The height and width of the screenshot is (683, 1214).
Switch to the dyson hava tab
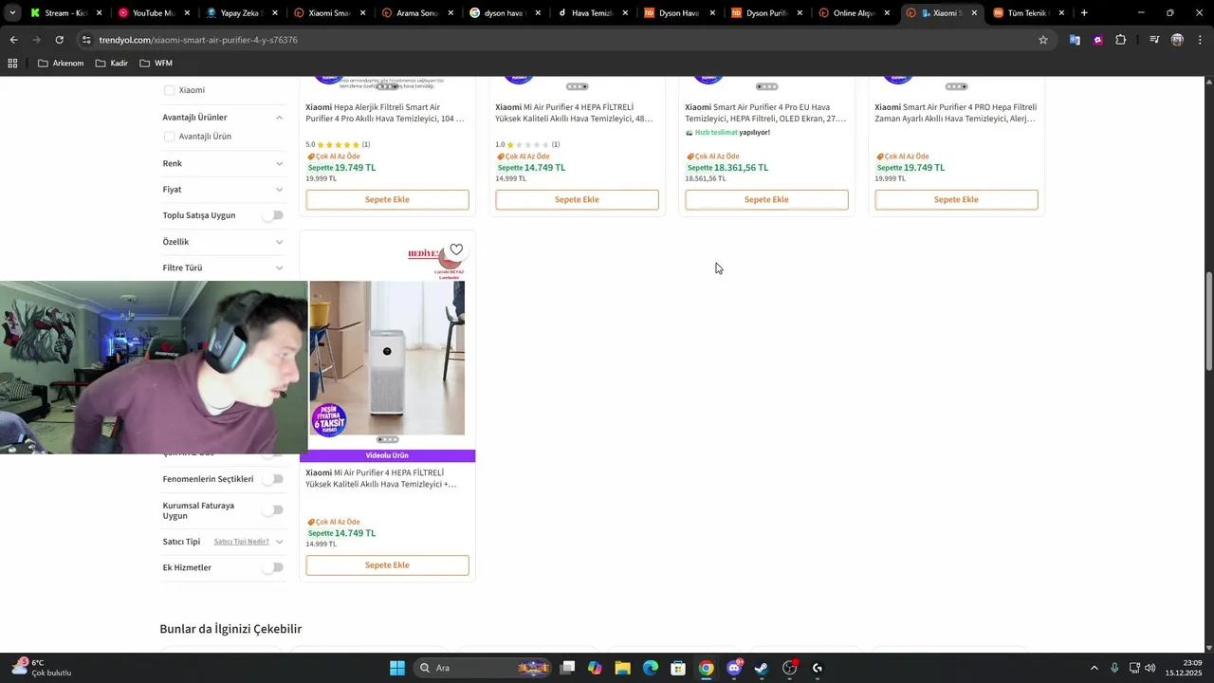tap(504, 13)
